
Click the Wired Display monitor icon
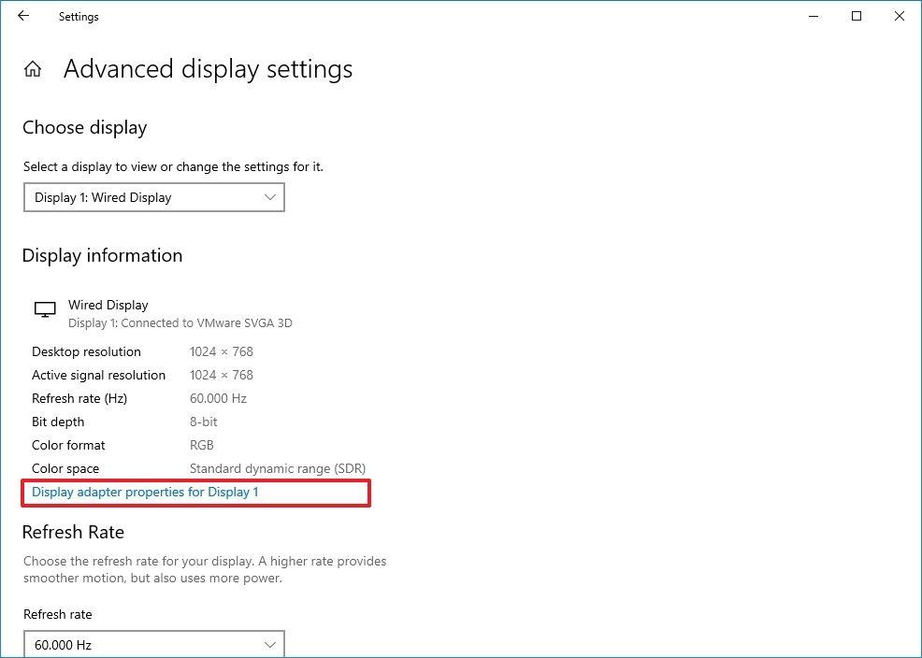pyautogui.click(x=44, y=308)
